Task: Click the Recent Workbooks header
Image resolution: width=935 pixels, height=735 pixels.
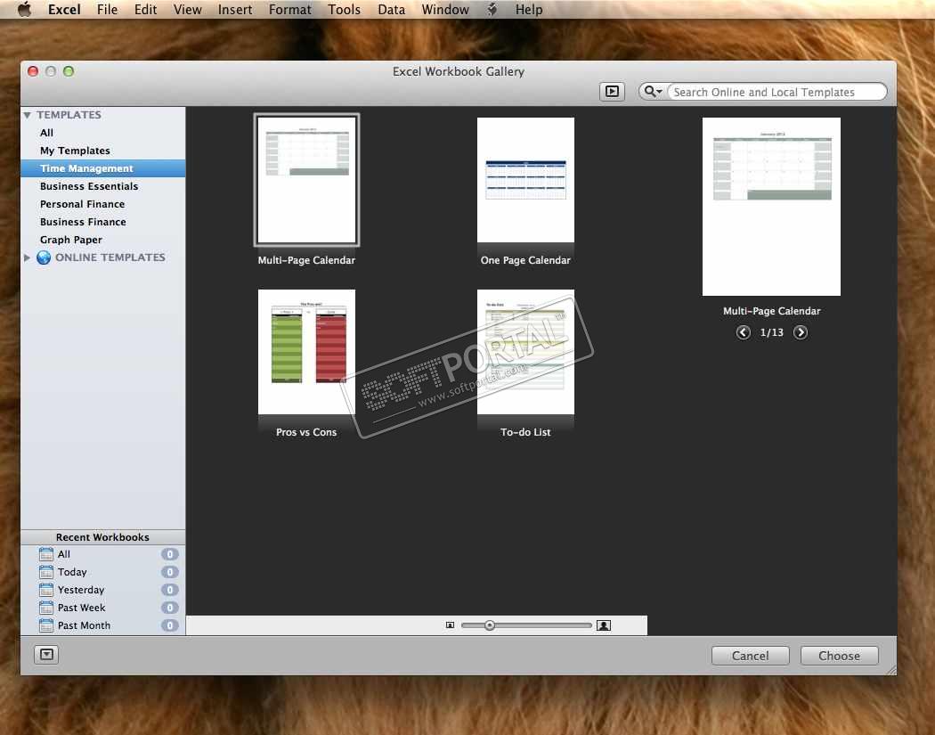Action: pos(102,537)
